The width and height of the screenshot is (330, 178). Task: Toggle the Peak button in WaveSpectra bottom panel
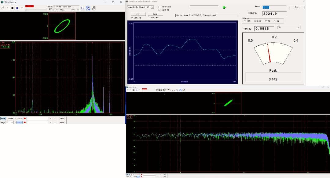click(x=10, y=119)
